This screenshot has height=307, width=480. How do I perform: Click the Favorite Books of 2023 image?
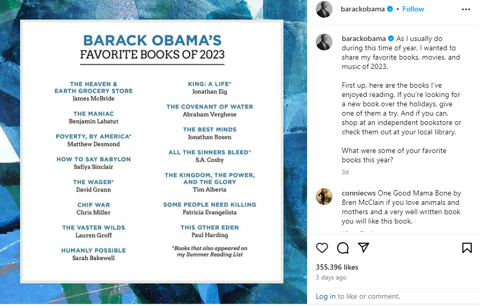point(152,151)
